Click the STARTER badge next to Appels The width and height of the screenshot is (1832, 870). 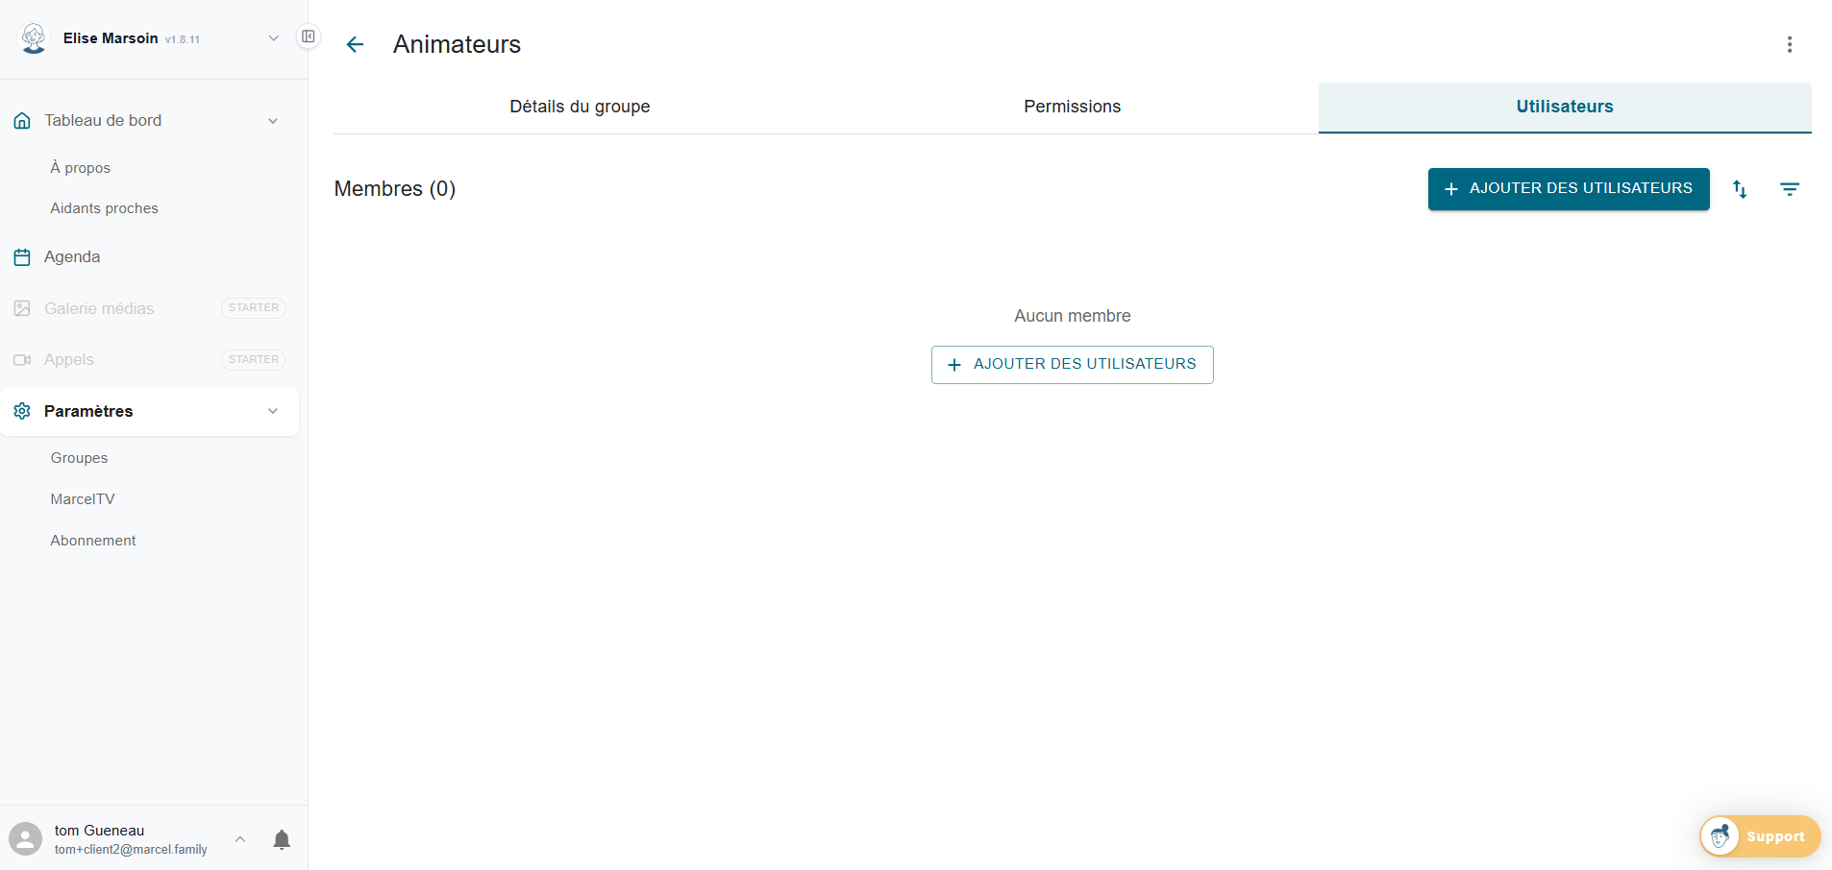click(253, 359)
